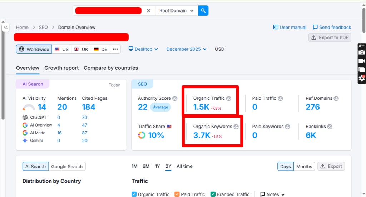This screenshot has width=366, height=197.
Task: Open the Compare by countries tab
Action: [111, 68]
